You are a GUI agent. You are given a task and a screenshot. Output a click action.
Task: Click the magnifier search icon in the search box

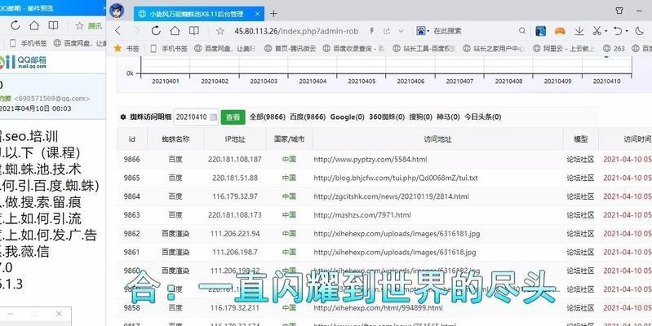pyautogui.click(x=522, y=31)
